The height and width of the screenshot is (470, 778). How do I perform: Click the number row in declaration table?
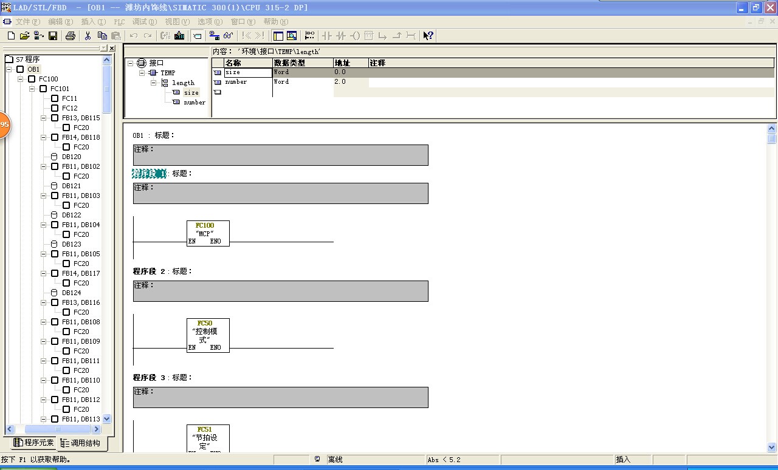pyautogui.click(x=494, y=82)
